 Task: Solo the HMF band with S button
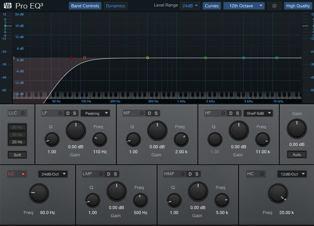pyautogui.click(x=197, y=174)
